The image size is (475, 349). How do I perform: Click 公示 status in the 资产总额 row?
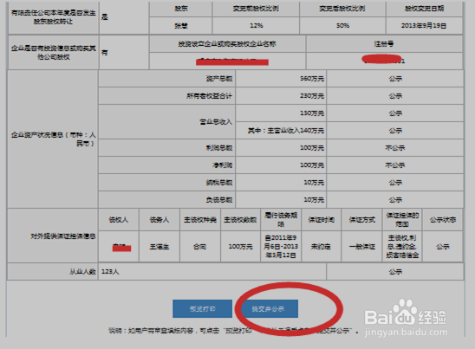[395, 79]
